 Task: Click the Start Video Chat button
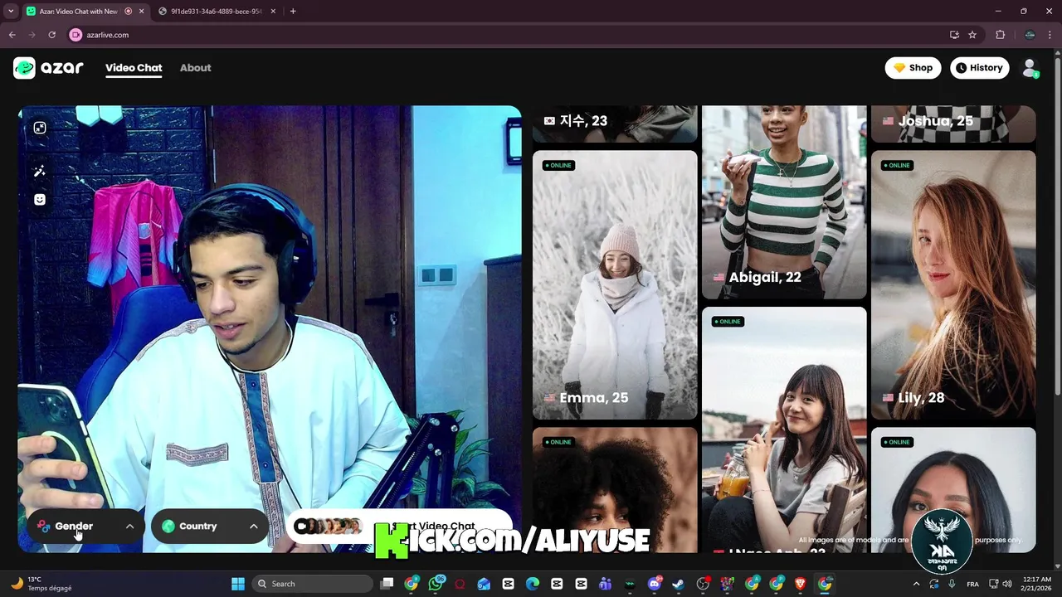tap(399, 526)
